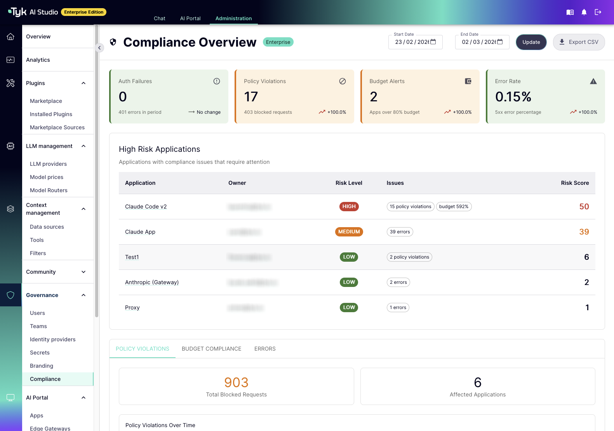
Task: Click the End Date input field
Action: tap(478, 42)
